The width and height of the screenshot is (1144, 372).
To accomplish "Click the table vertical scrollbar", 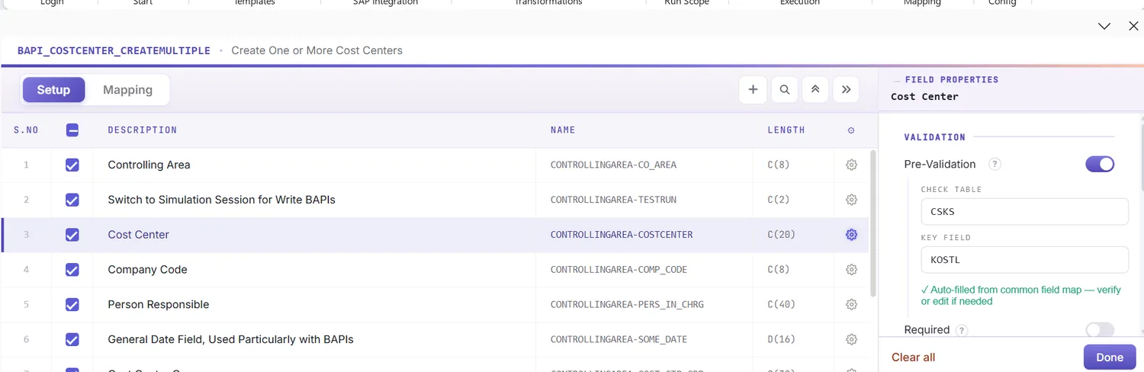I will [x=873, y=223].
